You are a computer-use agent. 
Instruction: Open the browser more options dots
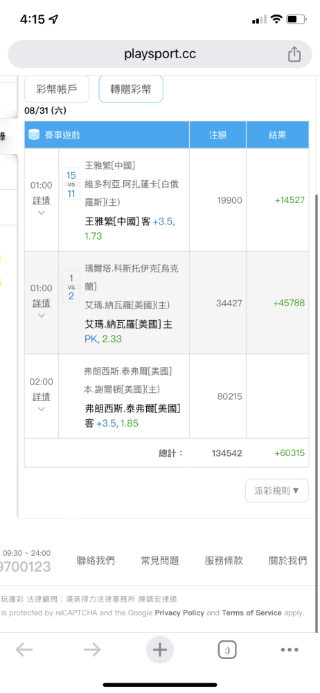coord(290,650)
